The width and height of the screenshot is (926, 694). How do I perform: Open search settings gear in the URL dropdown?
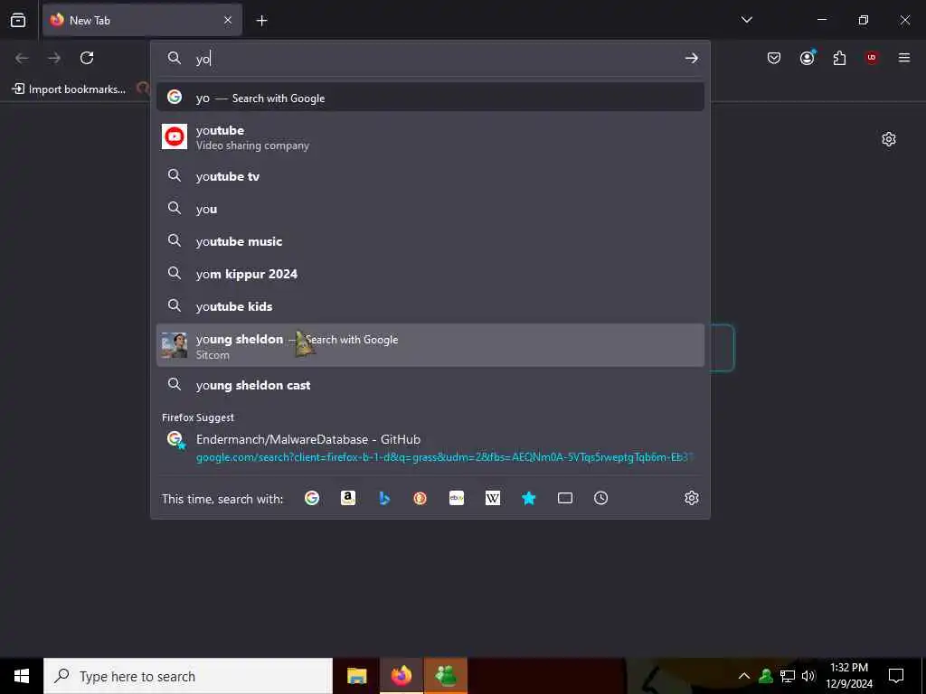(692, 498)
